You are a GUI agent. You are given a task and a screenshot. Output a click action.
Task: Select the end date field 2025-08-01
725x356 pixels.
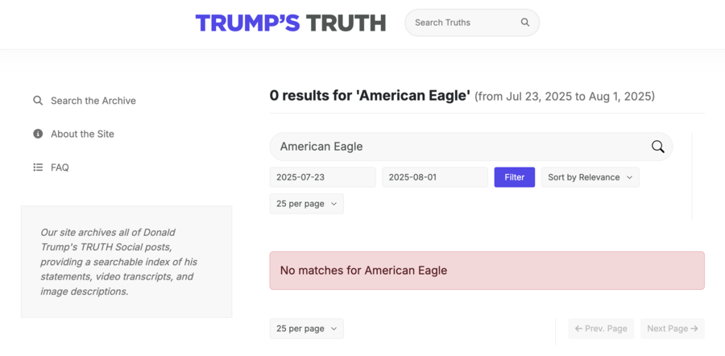[435, 177]
